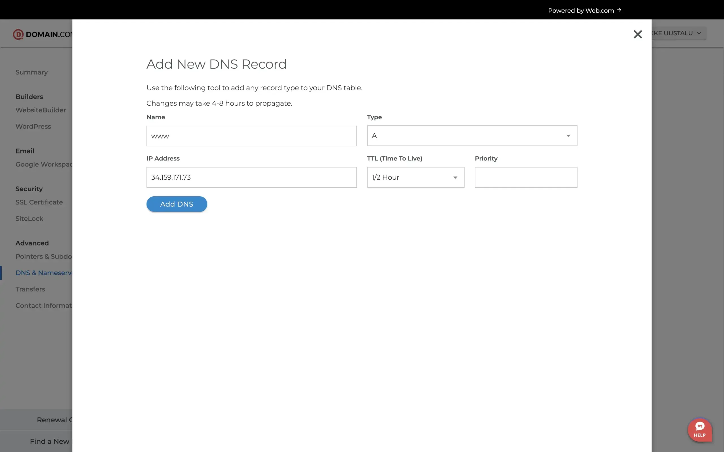This screenshot has height=452, width=724.
Task: Go to Transfers in the sidebar
Action: pyautogui.click(x=30, y=289)
